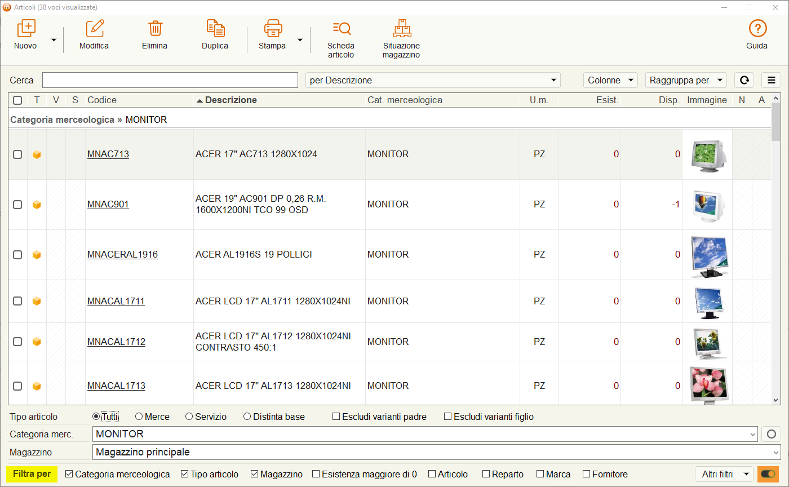The image size is (789, 487).
Task: Open the MNAC713 code link
Action: [108, 154]
